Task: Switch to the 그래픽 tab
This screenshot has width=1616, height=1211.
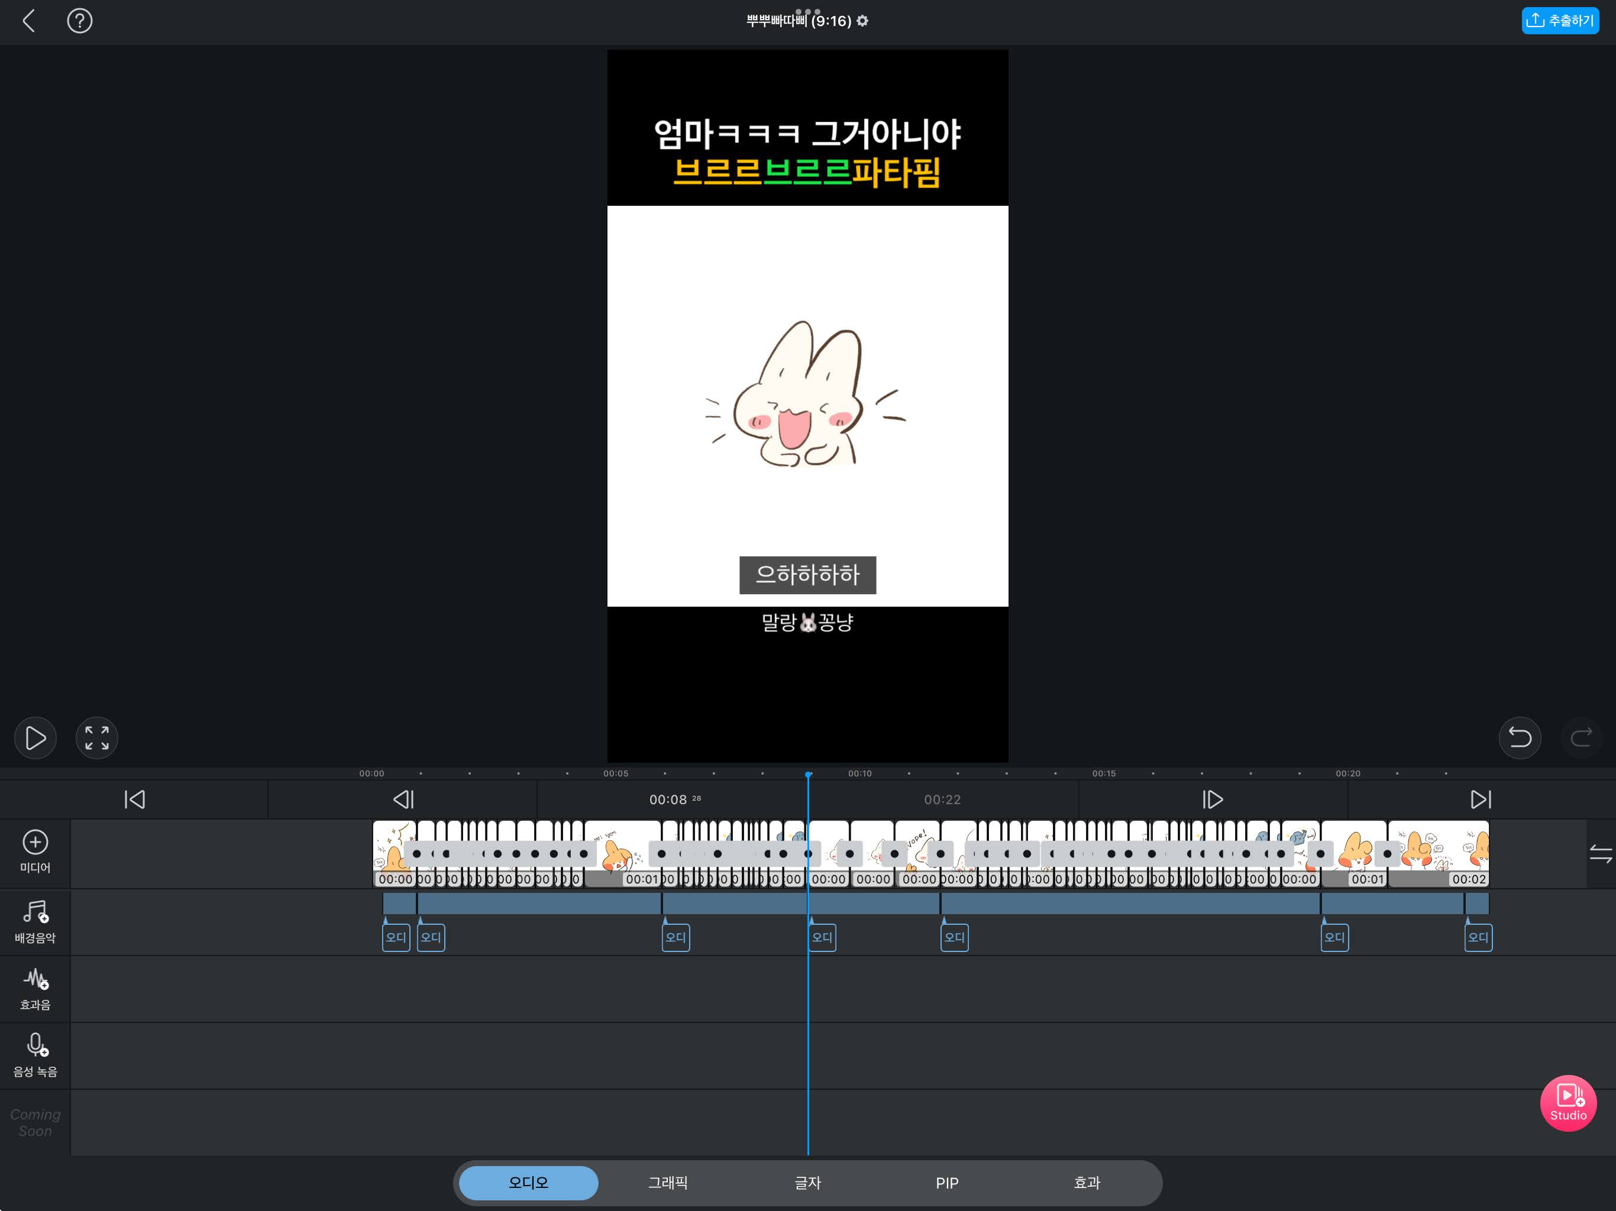Action: click(668, 1183)
